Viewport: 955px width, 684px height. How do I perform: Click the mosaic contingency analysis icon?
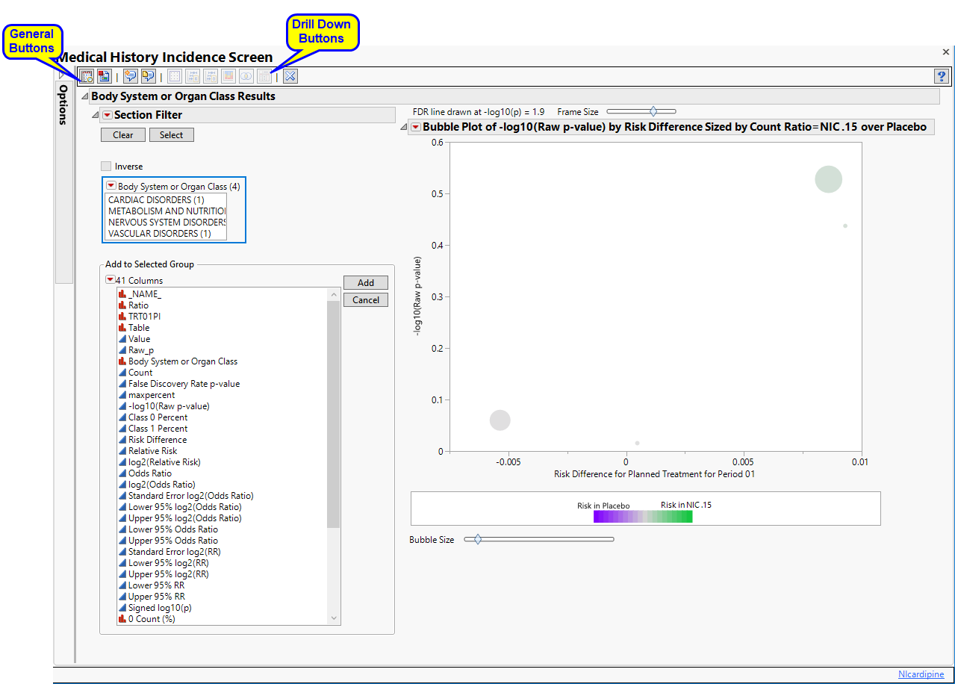228,76
